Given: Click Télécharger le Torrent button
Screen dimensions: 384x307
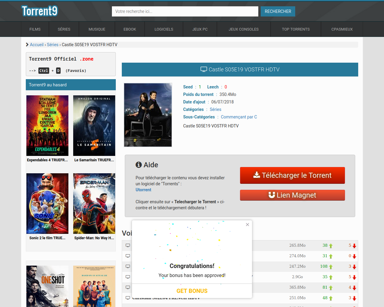Looking at the screenshot, I should [x=292, y=175].
